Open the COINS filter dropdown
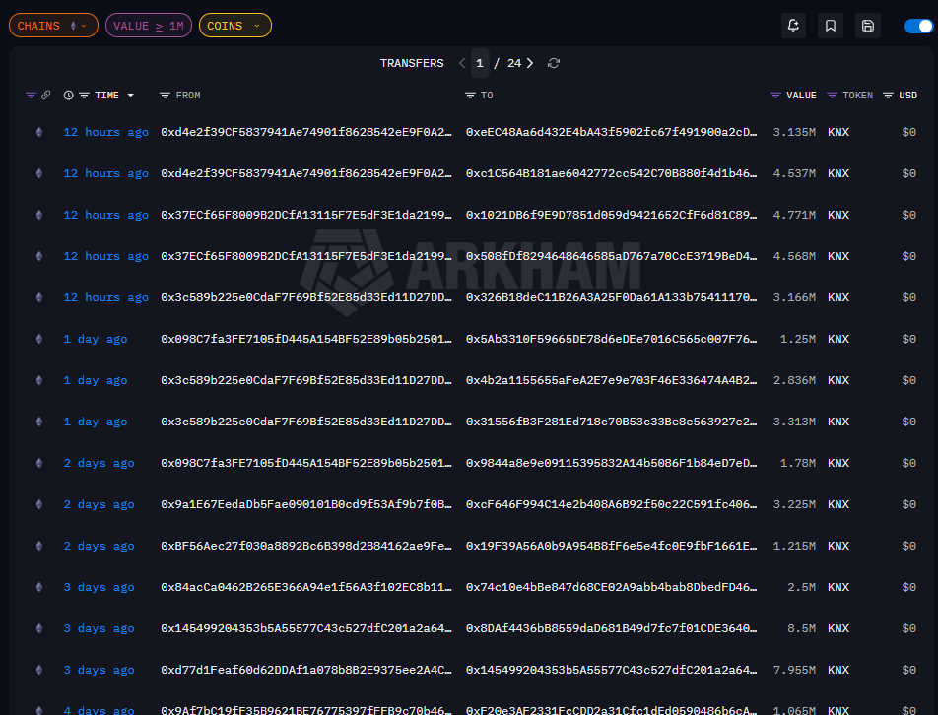This screenshot has height=715, width=938. tap(235, 26)
